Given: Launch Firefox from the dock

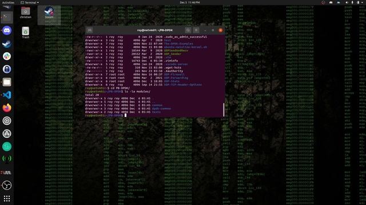Looking at the screenshot, I should tap(7, 108).
